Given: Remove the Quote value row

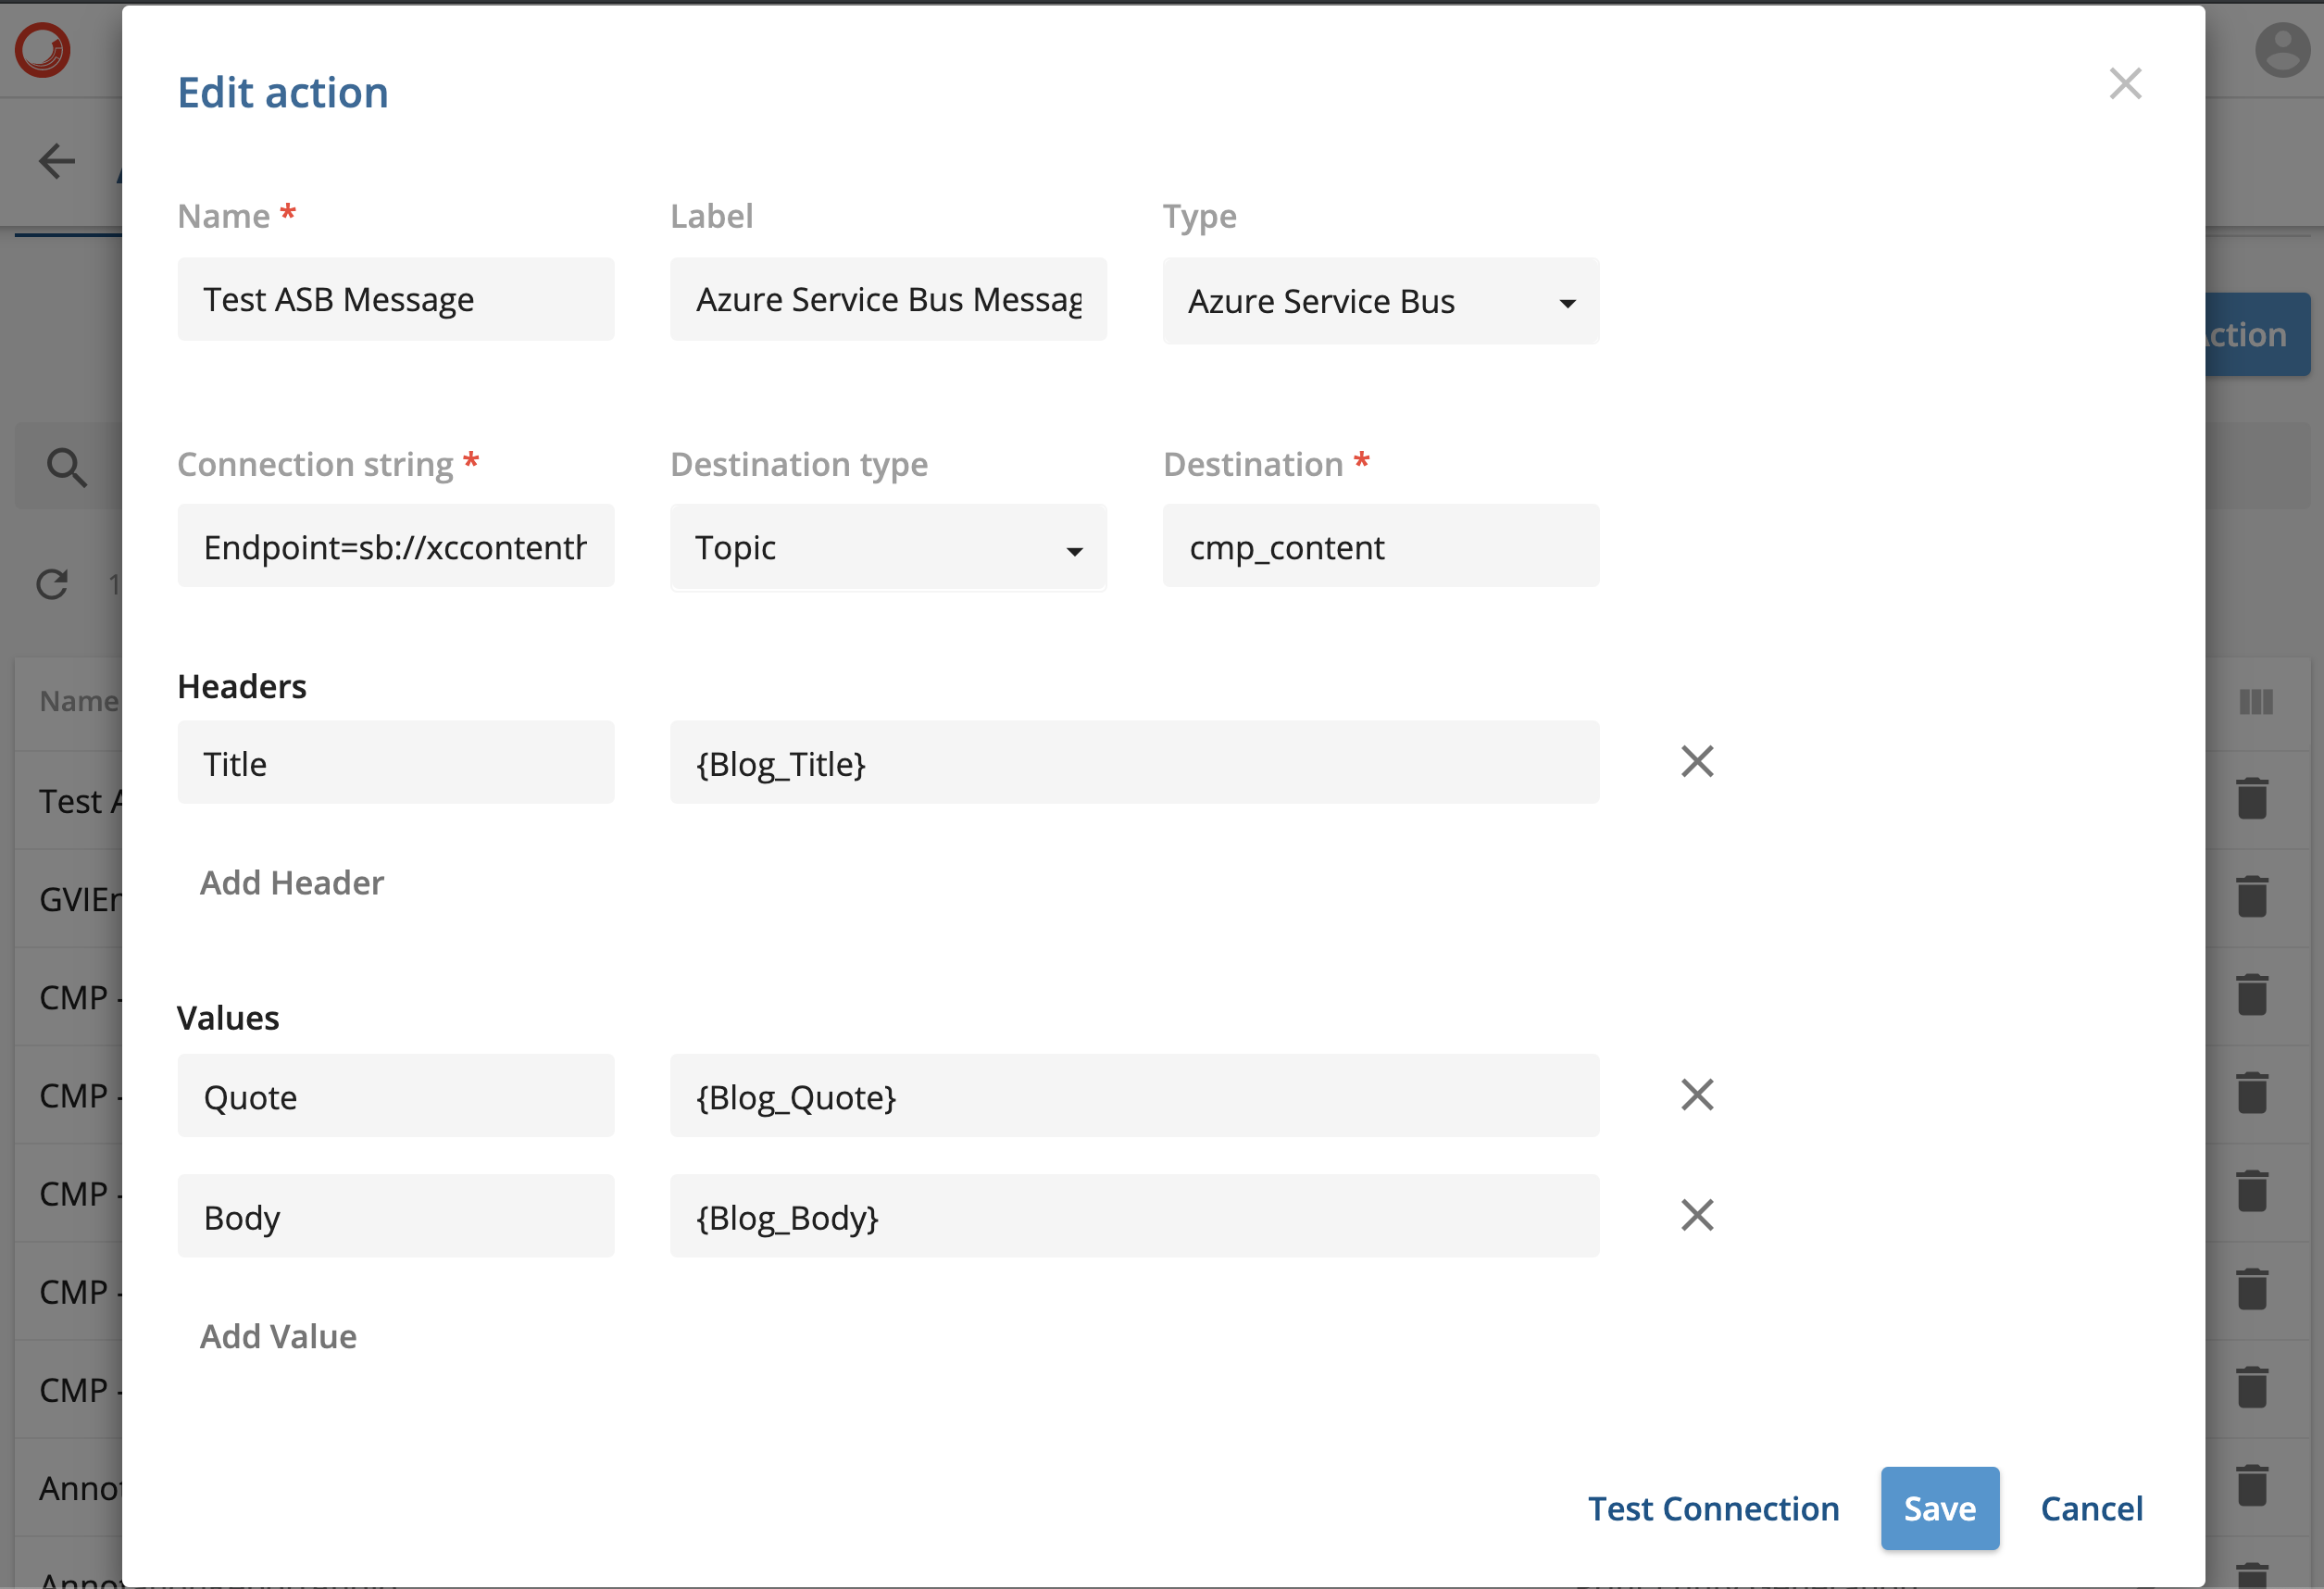Looking at the screenshot, I should [x=1697, y=1095].
